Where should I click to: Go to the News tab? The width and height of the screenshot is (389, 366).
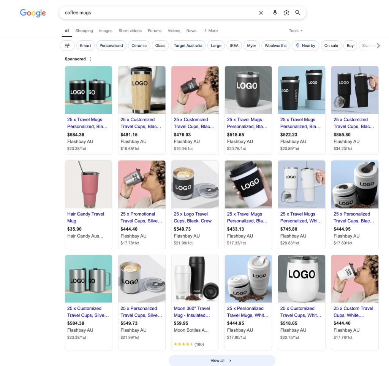coord(191,31)
